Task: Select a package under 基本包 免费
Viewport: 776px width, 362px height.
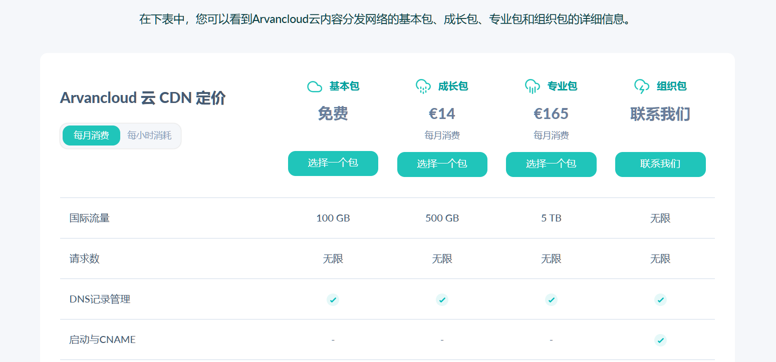Action: click(333, 163)
